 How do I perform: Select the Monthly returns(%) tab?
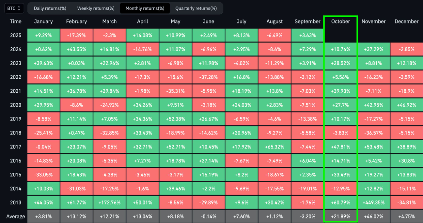145,8
